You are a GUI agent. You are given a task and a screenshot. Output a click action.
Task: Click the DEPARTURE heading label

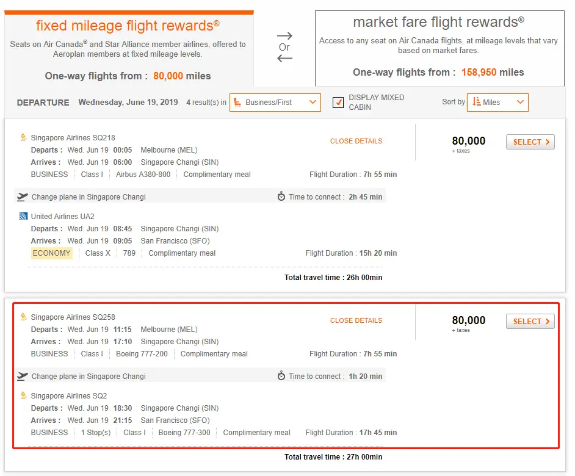43,103
